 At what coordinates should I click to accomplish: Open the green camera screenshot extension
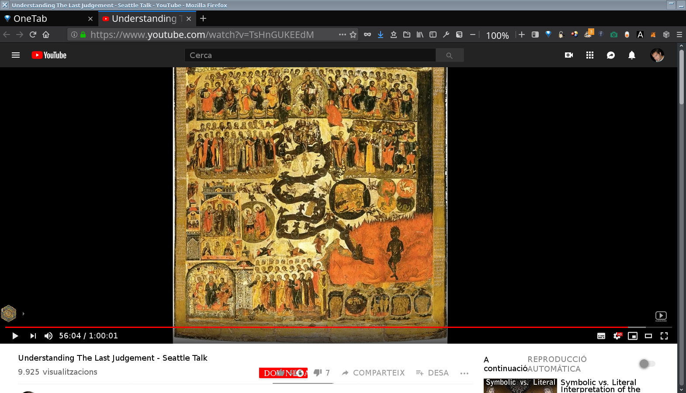[614, 34]
